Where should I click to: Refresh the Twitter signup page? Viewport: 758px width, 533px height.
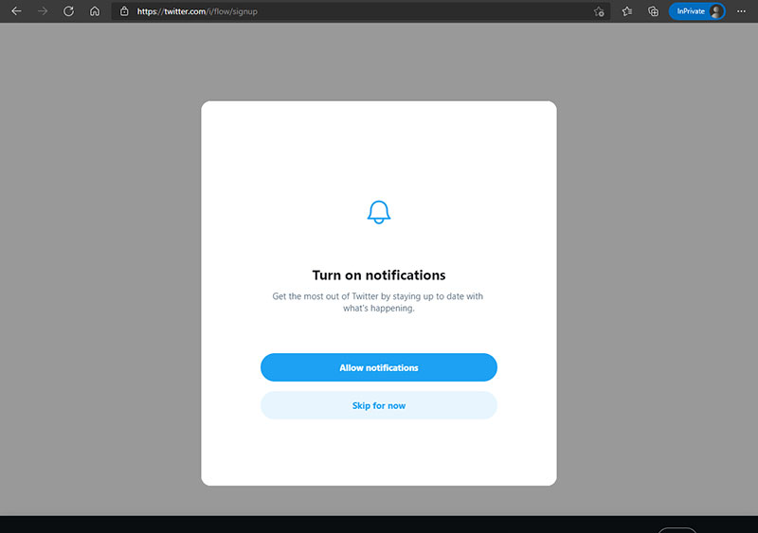(x=68, y=11)
